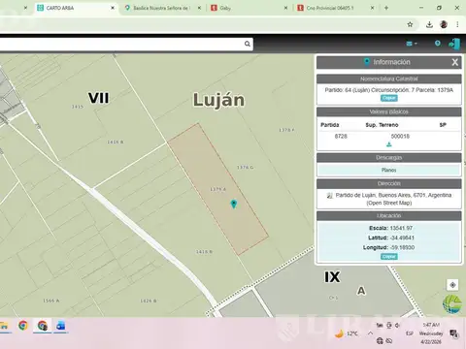Select parcel label 1376 G

(x=245, y=167)
